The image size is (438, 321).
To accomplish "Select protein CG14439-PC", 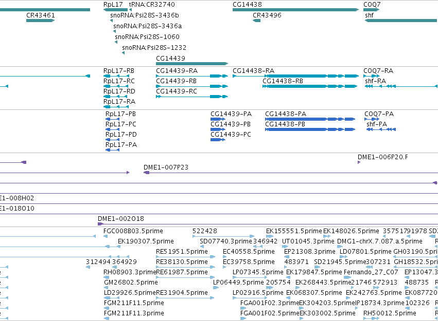I will point(231,135).
